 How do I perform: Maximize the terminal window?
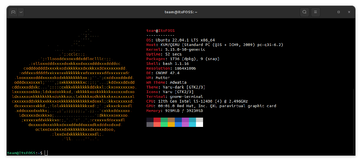pyautogui.click(x=339, y=12)
